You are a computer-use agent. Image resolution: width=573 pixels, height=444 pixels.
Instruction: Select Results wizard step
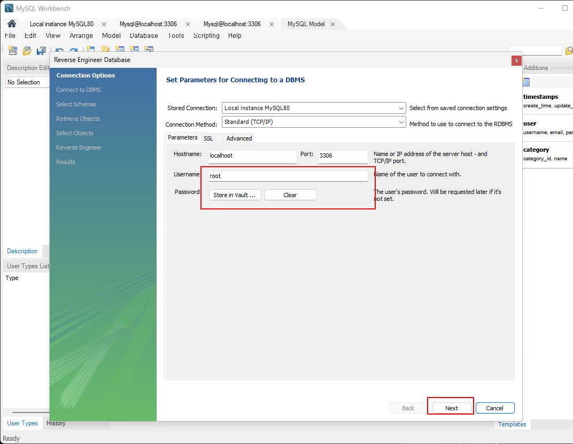(x=66, y=162)
